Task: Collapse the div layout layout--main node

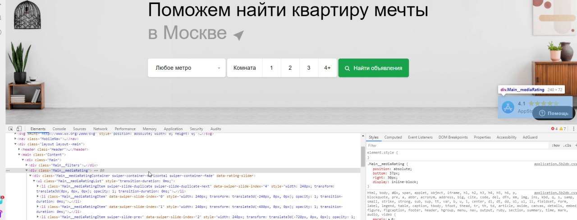Action: pos(16,144)
